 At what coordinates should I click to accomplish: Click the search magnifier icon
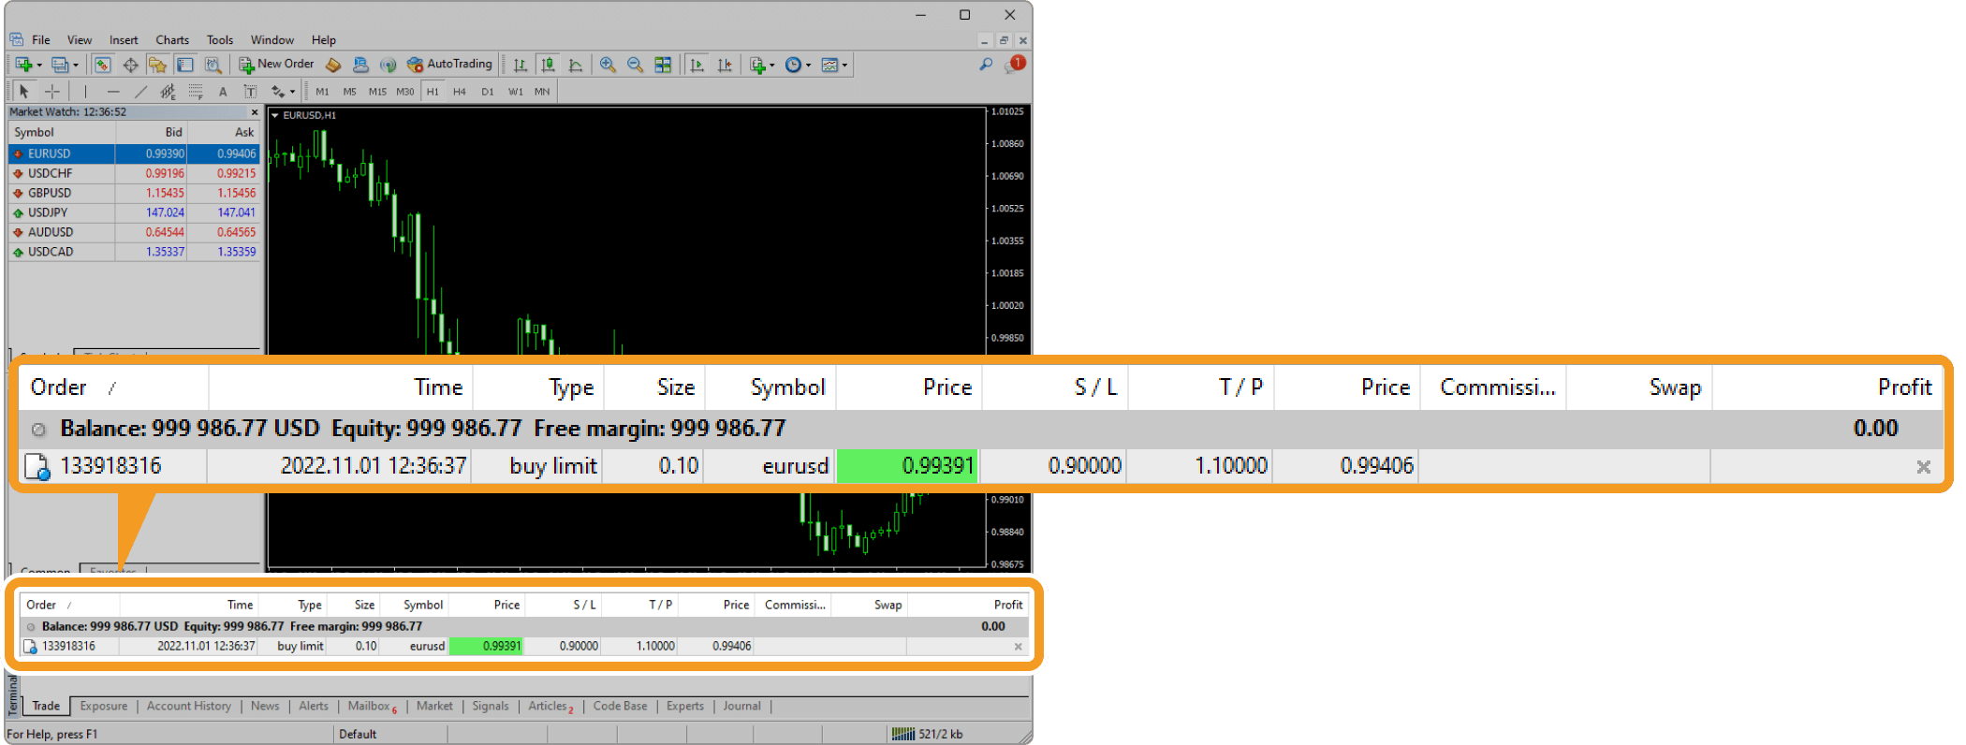pos(986,64)
